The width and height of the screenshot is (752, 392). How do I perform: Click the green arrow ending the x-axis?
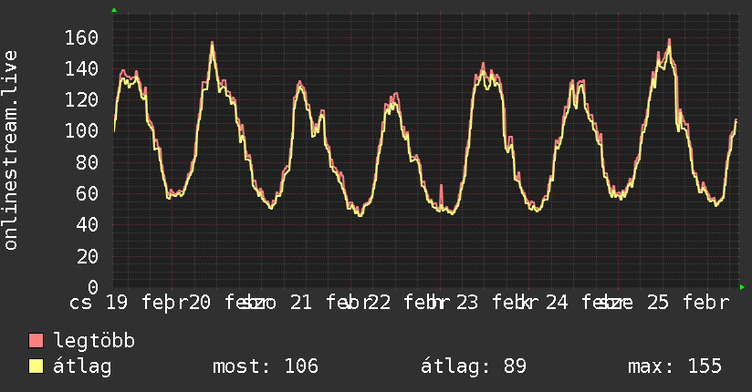point(742,287)
